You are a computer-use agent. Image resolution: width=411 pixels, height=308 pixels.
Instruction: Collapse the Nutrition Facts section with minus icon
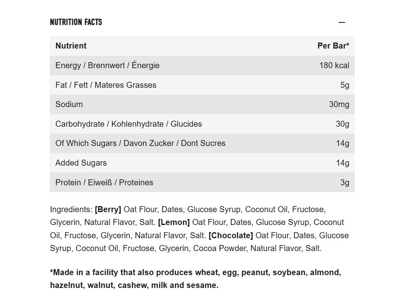tap(342, 22)
